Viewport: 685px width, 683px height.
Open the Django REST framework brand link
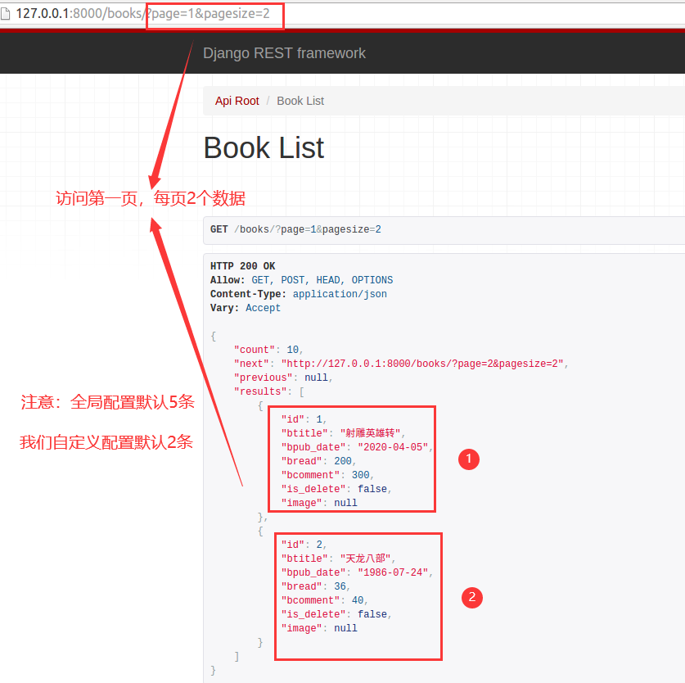tap(284, 53)
